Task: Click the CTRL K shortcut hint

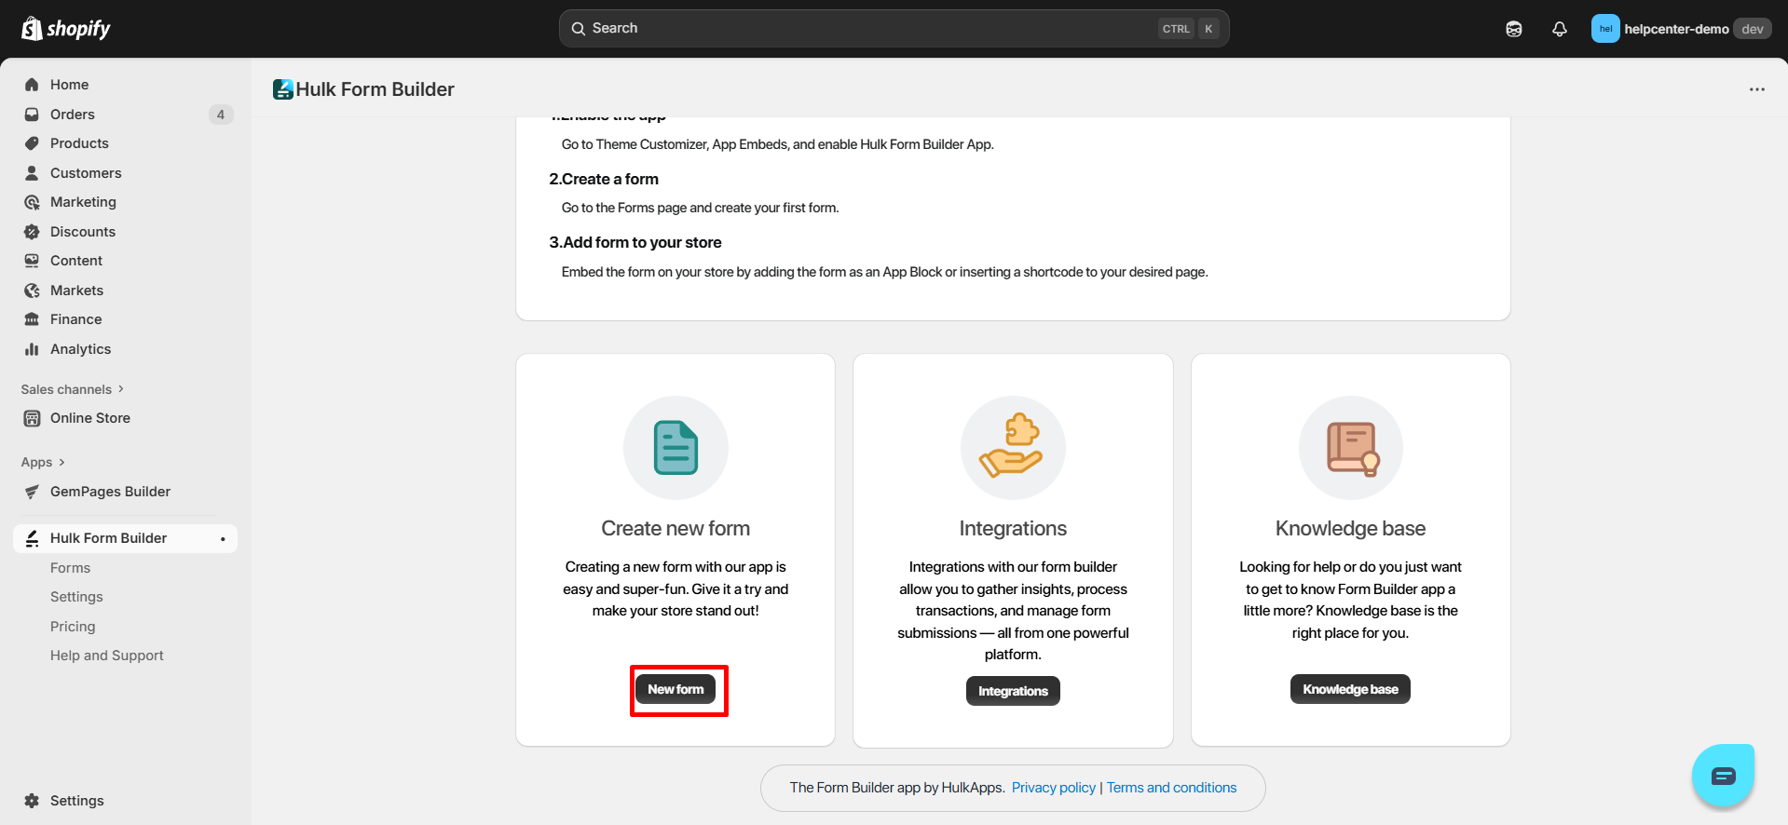Action: [1189, 29]
